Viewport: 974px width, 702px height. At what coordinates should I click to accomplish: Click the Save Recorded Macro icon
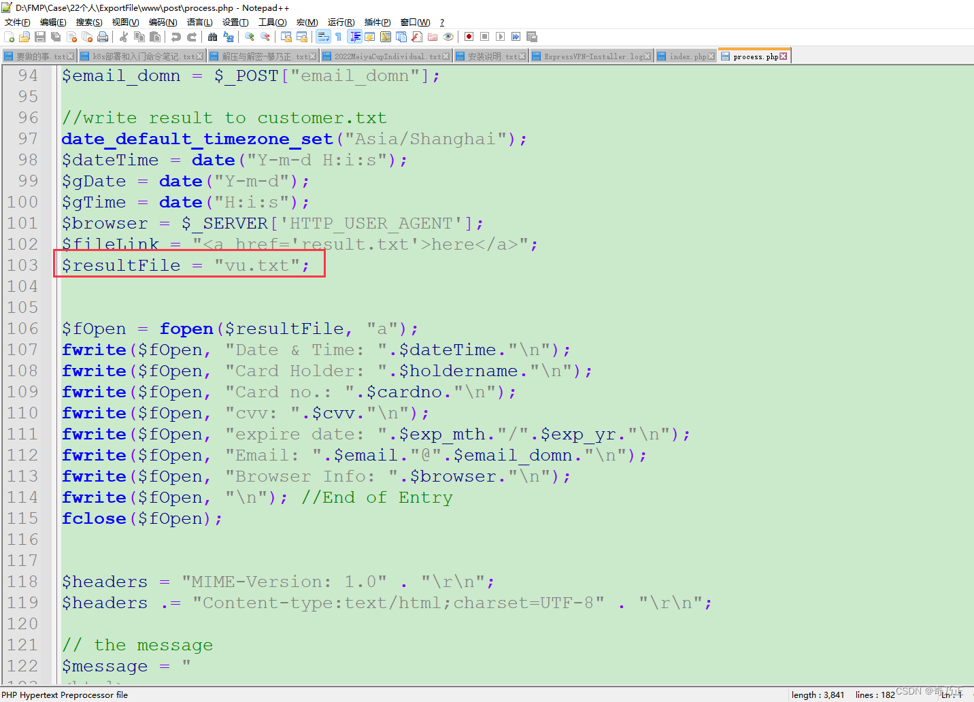[531, 37]
